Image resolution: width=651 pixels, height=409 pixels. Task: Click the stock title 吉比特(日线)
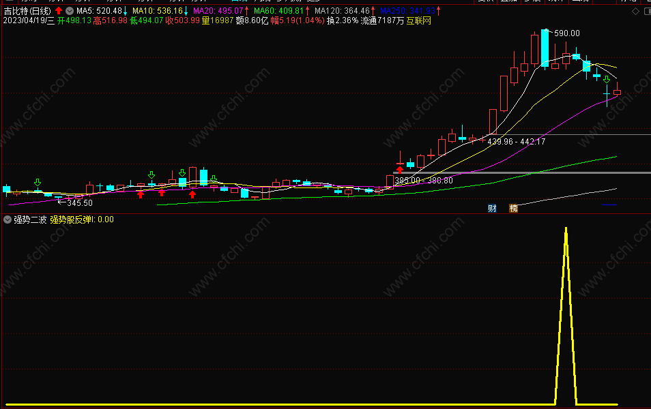27,11
